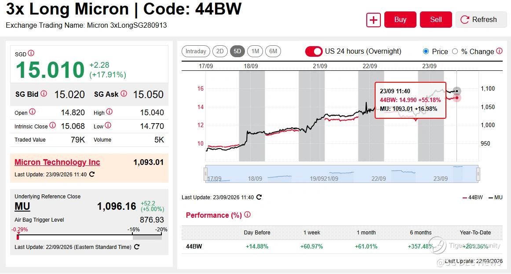Open the SG Bid info icon
Screen dimensions: 511x274
click(44, 94)
